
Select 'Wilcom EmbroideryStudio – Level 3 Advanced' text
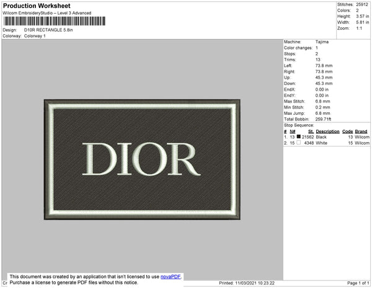[47, 13]
